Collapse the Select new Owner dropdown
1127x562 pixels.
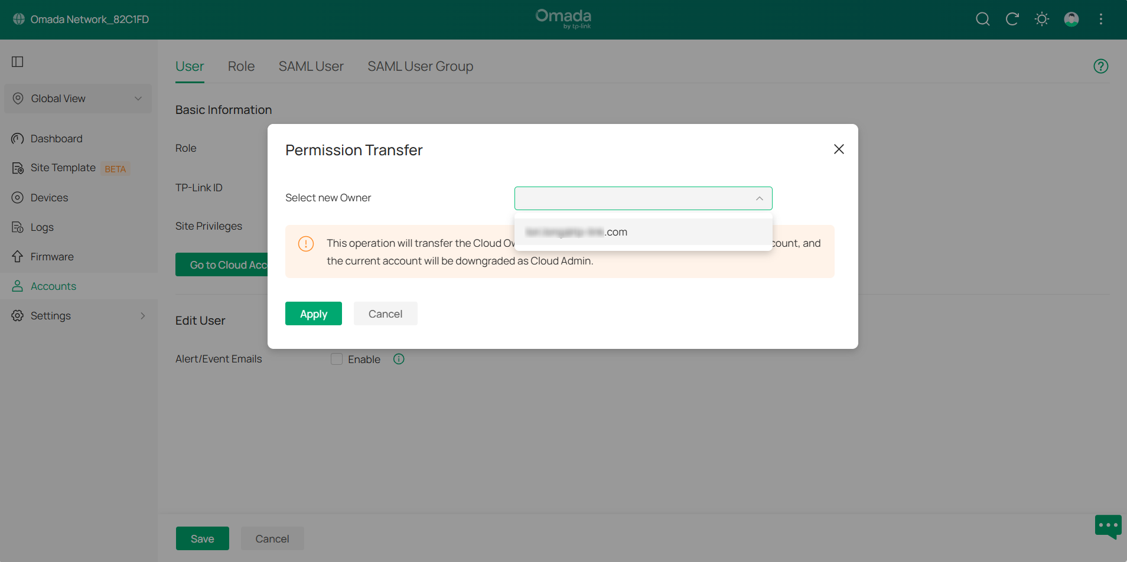coord(759,198)
